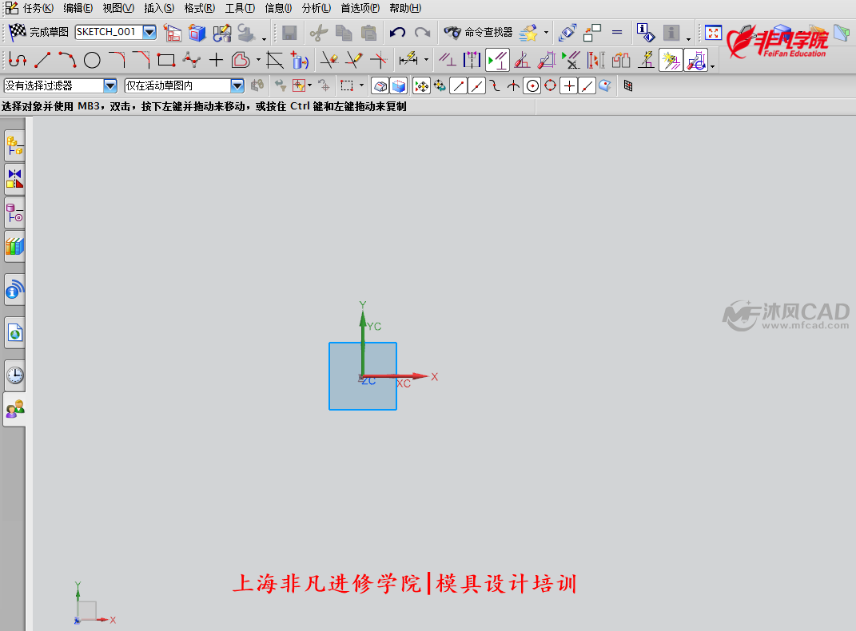
Task: Expand the Inferred Dimensions dropdown arrow
Action: click(x=426, y=60)
